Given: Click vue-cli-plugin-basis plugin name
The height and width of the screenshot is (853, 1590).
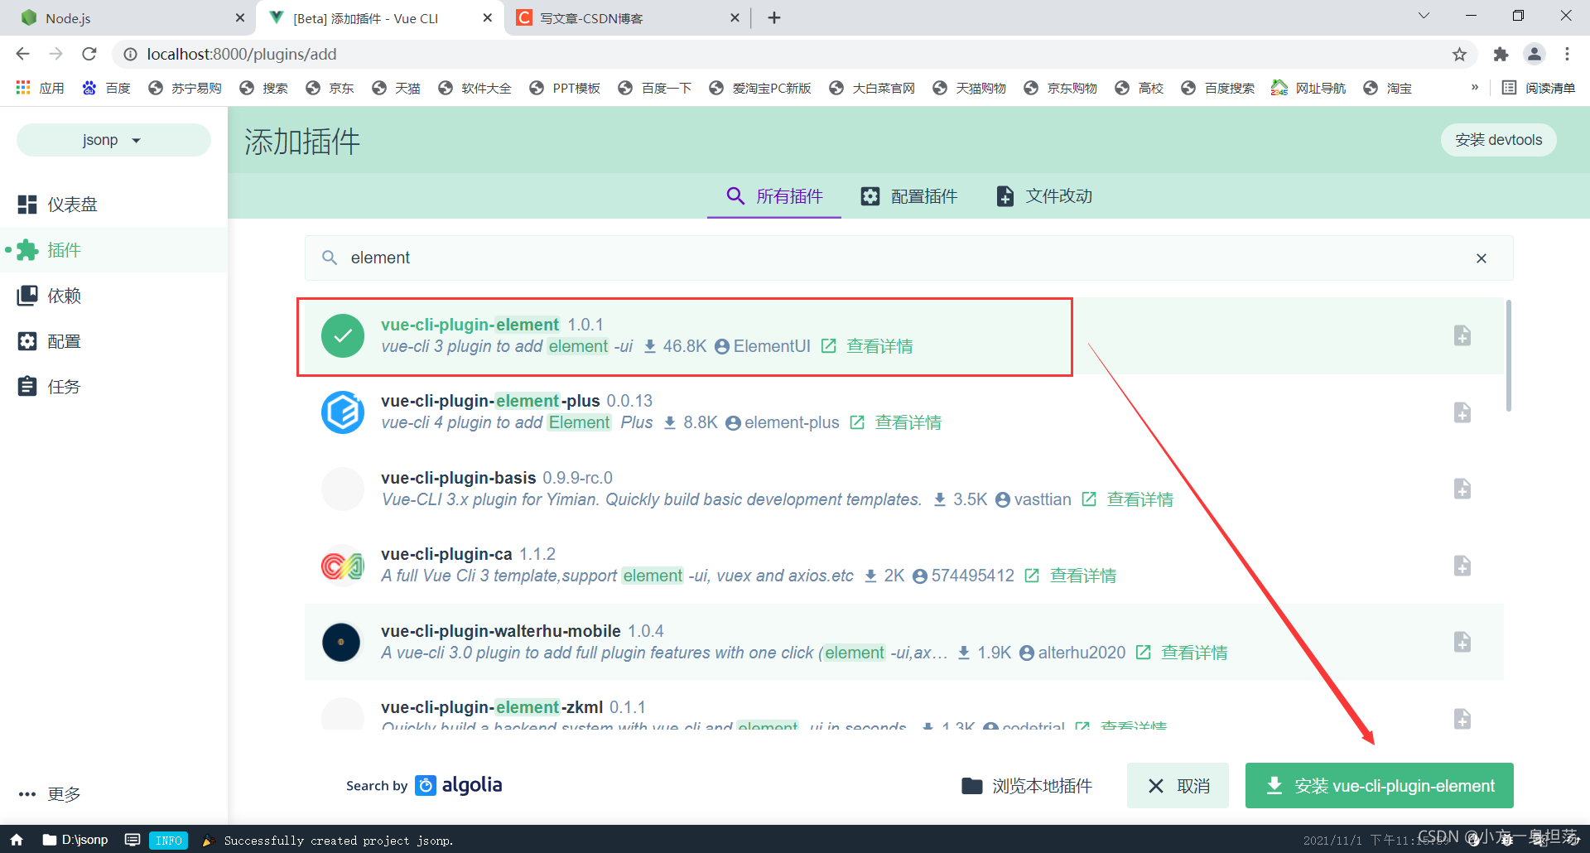Looking at the screenshot, I should click(459, 478).
